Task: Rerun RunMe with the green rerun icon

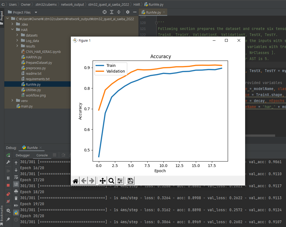Action: coord(8,155)
